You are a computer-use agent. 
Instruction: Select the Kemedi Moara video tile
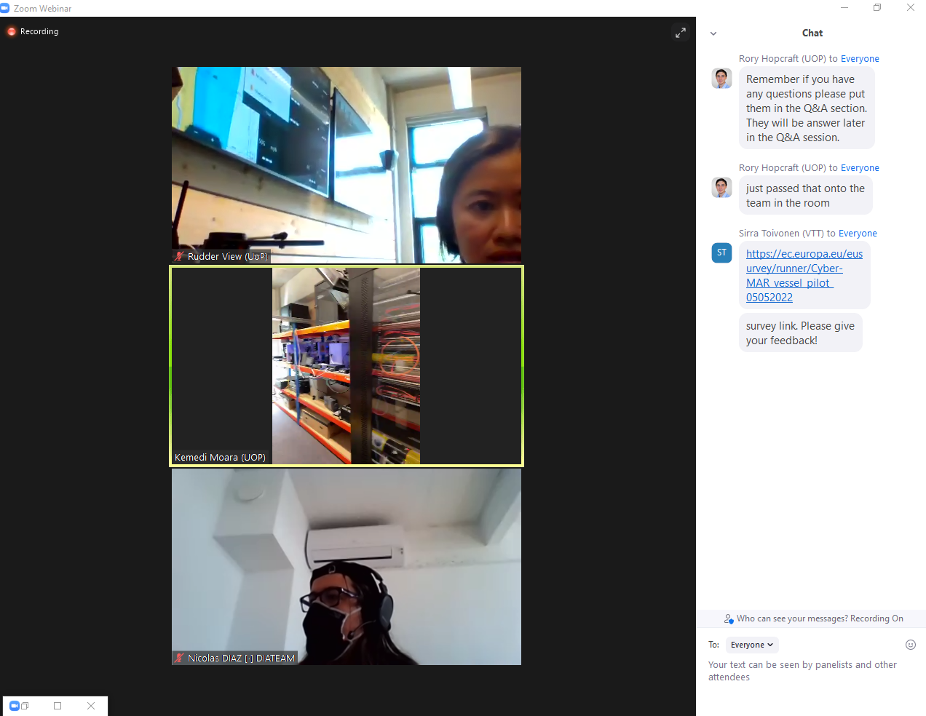coord(347,366)
